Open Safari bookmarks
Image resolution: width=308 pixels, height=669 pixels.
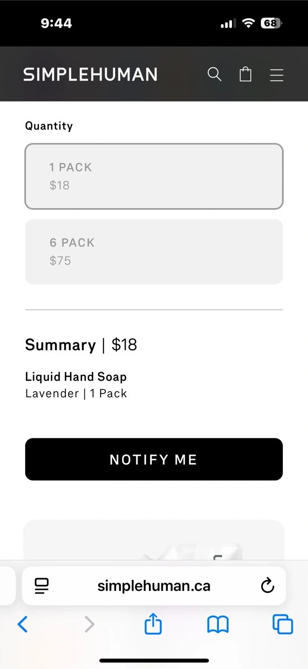click(218, 624)
